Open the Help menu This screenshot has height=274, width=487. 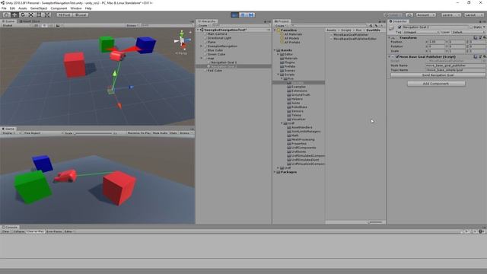coord(88,8)
